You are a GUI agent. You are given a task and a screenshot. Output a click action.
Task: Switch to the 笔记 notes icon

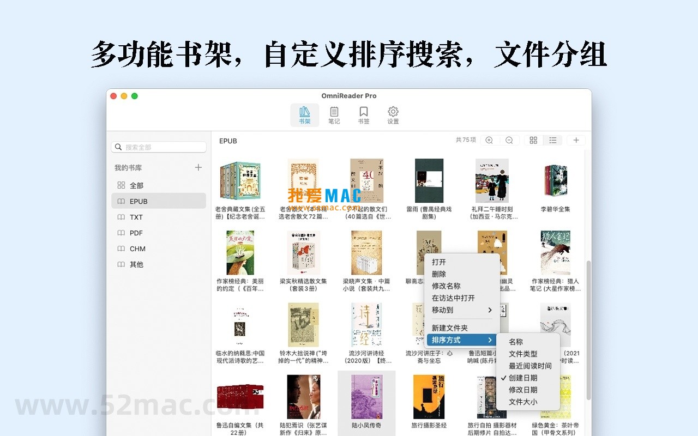pyautogui.click(x=334, y=115)
